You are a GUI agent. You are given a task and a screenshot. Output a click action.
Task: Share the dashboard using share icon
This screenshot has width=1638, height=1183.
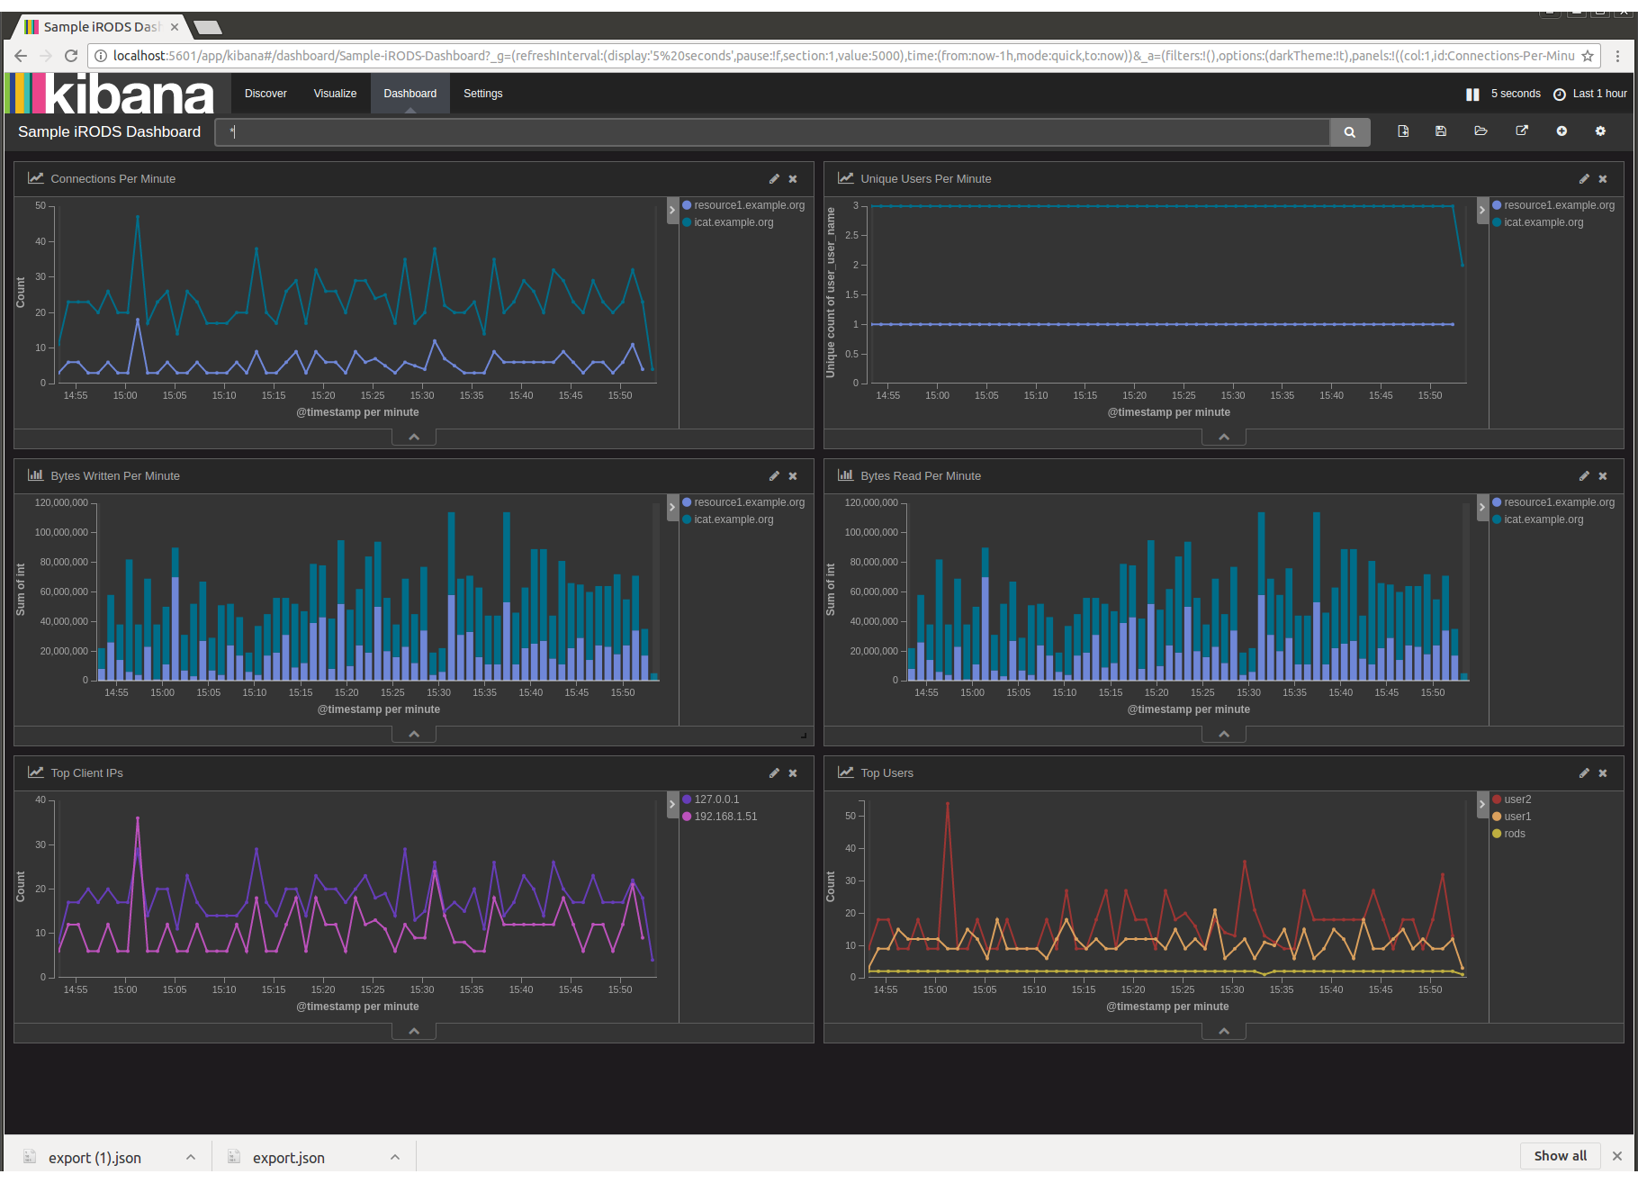pos(1522,131)
